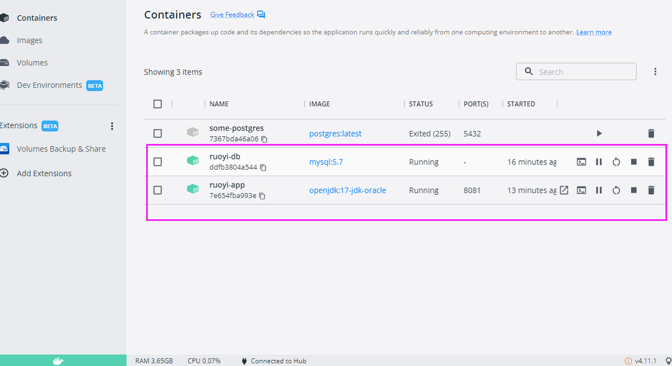The height and width of the screenshot is (366, 672).
Task: Check the ruoyi-app container checkbox
Action: (157, 190)
